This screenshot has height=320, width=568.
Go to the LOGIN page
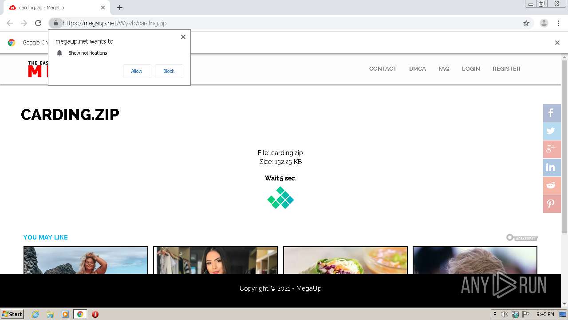tap(471, 69)
